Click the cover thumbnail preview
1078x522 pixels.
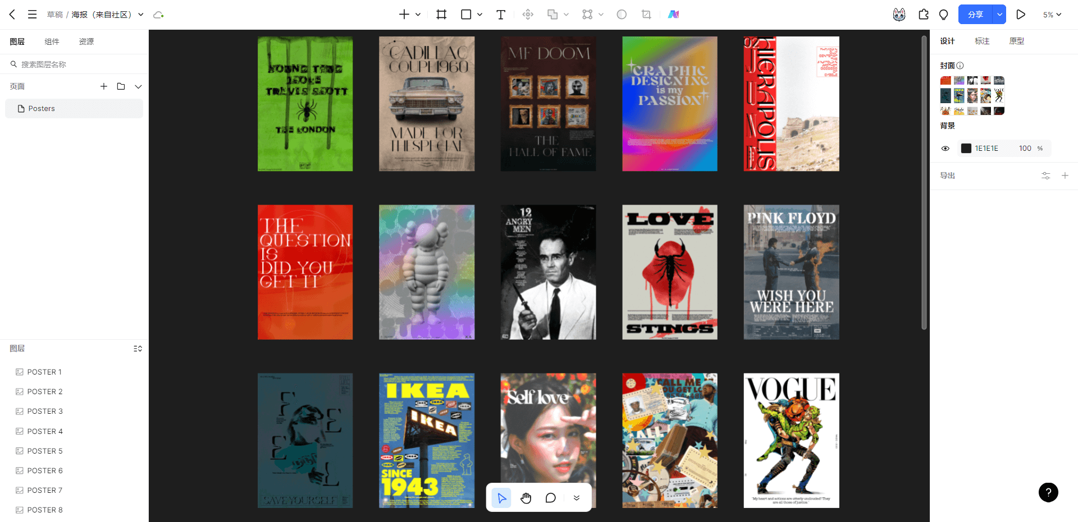coord(972,95)
